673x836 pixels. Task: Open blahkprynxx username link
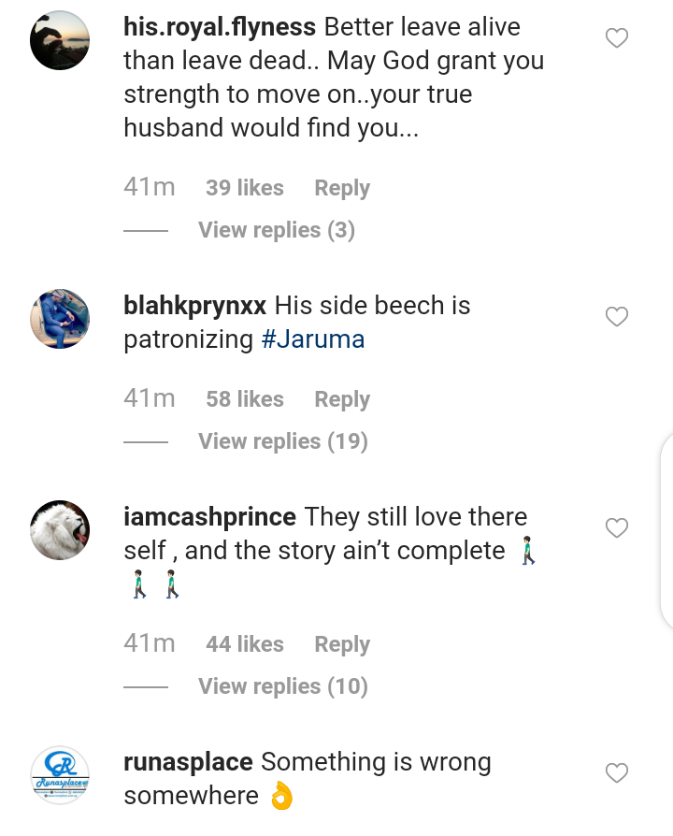[194, 306]
